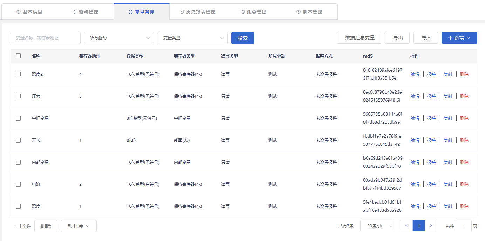Go to next page arrow
This screenshot has width=485, height=241.
click(431, 226)
